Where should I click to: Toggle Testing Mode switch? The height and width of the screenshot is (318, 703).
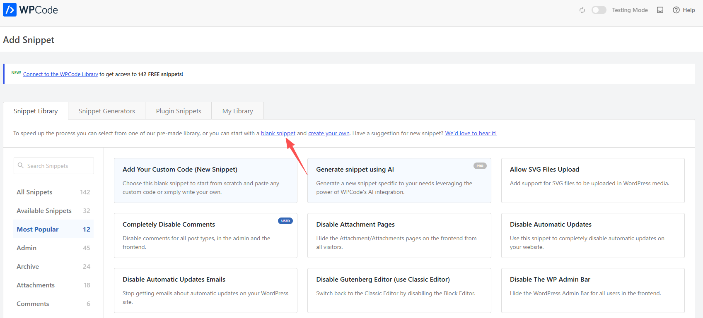click(x=599, y=10)
